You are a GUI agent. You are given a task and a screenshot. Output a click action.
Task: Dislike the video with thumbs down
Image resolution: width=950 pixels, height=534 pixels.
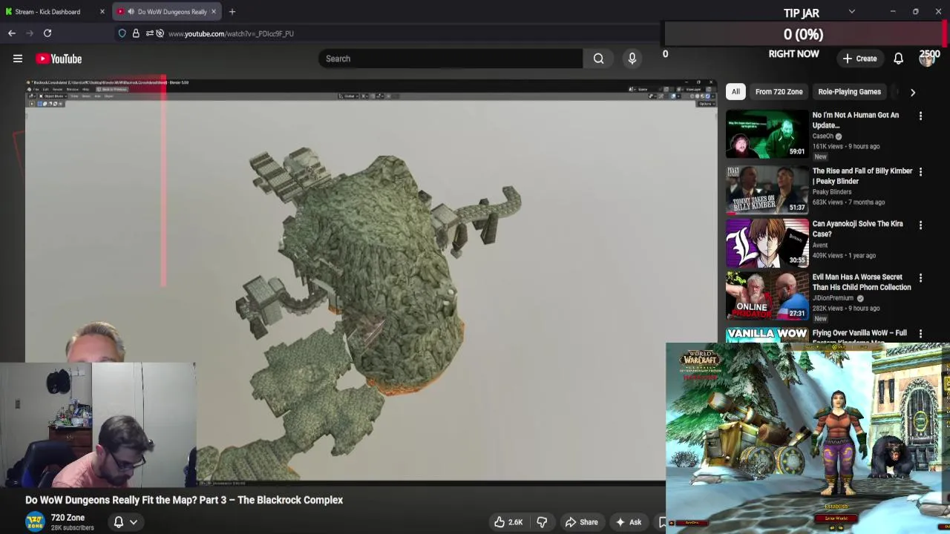point(542,522)
